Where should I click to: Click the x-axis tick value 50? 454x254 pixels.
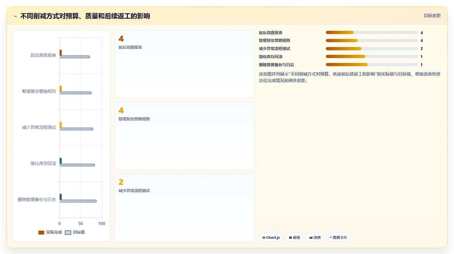(x=80, y=224)
